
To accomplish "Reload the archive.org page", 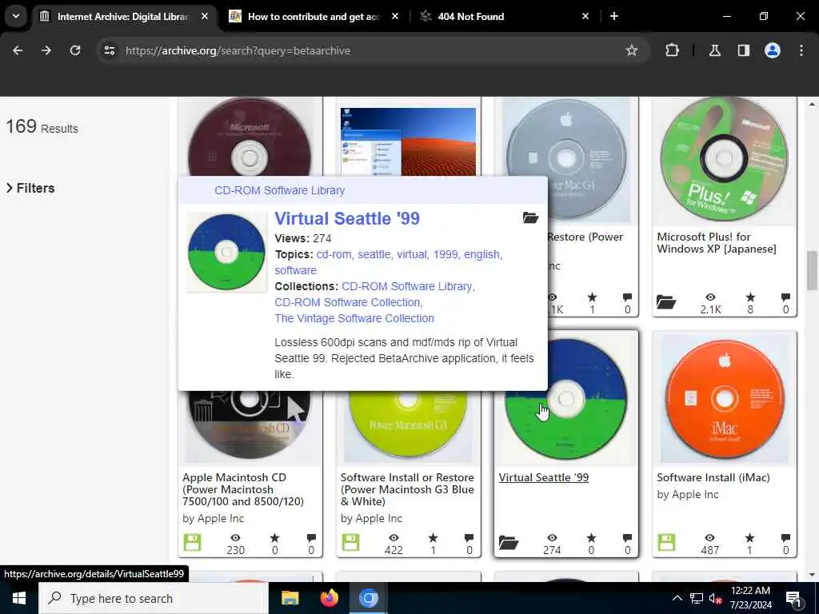I will (x=75, y=50).
